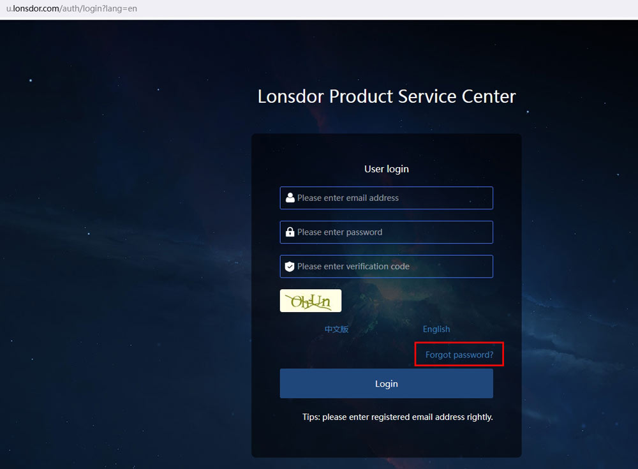Click the browser address bar URL
Viewport: 638px width, 469px height.
tap(71, 9)
